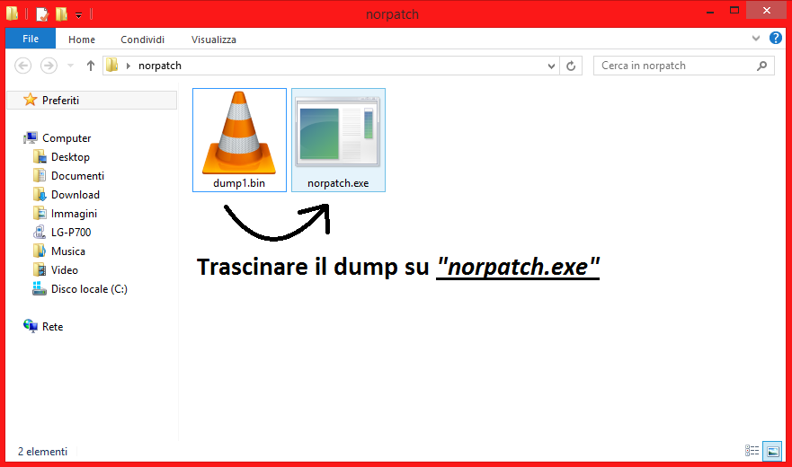This screenshot has height=467, width=792.
Task: Click the Download folder icon
Action: pos(40,194)
